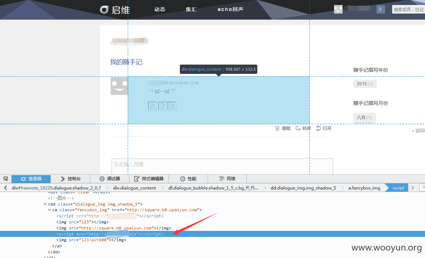Filter notes by year 2015 (1)
The height and width of the screenshot is (258, 425).
(x=365, y=84)
